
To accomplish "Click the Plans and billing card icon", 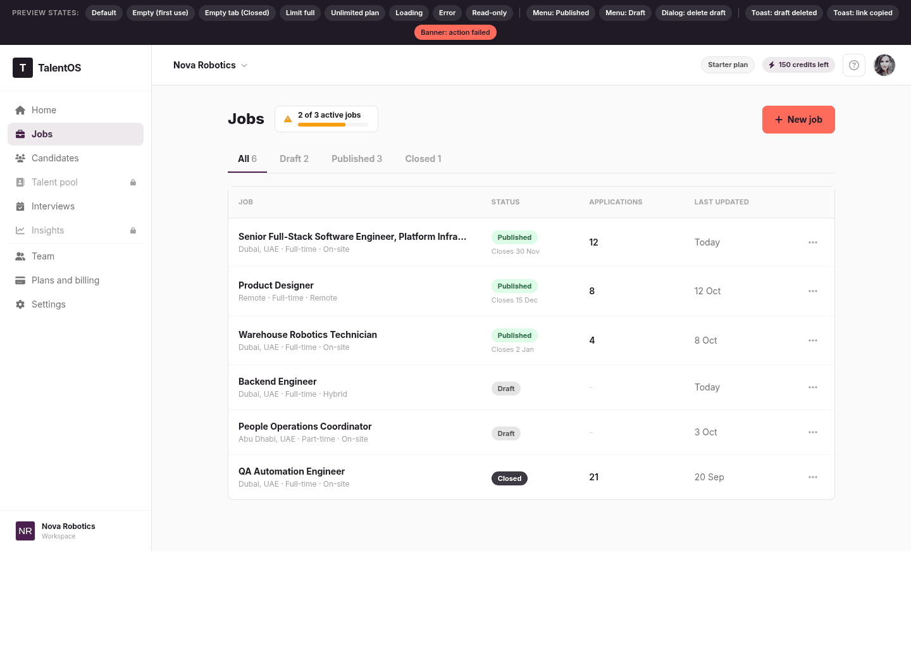I will (20, 280).
